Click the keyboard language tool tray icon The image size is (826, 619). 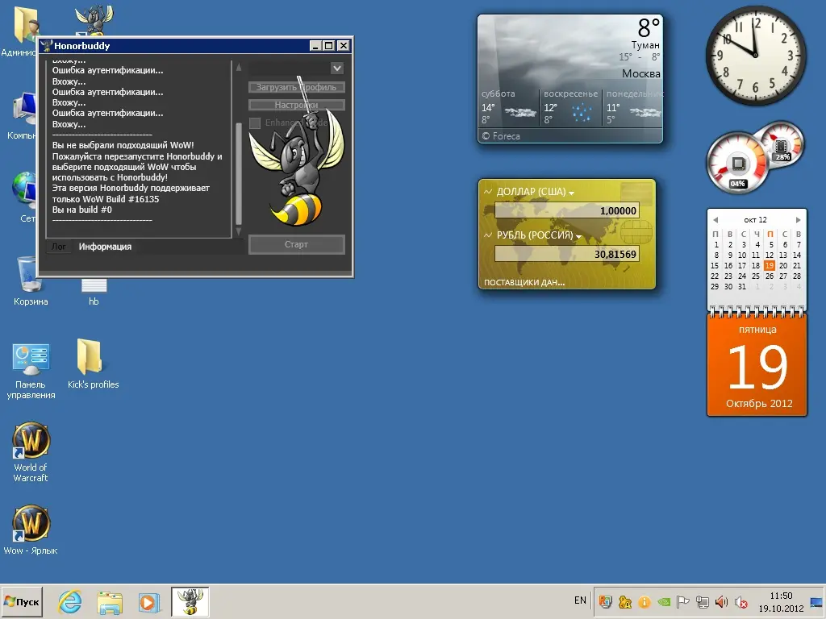[625, 601]
